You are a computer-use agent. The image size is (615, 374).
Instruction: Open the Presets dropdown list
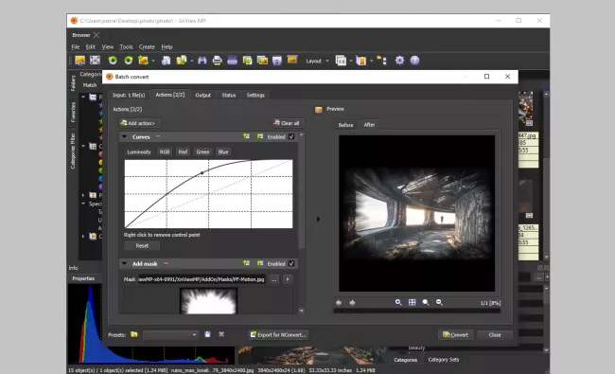[170, 335]
